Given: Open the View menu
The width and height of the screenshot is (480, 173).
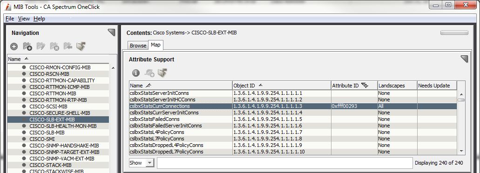Looking at the screenshot, I should click(24, 19).
